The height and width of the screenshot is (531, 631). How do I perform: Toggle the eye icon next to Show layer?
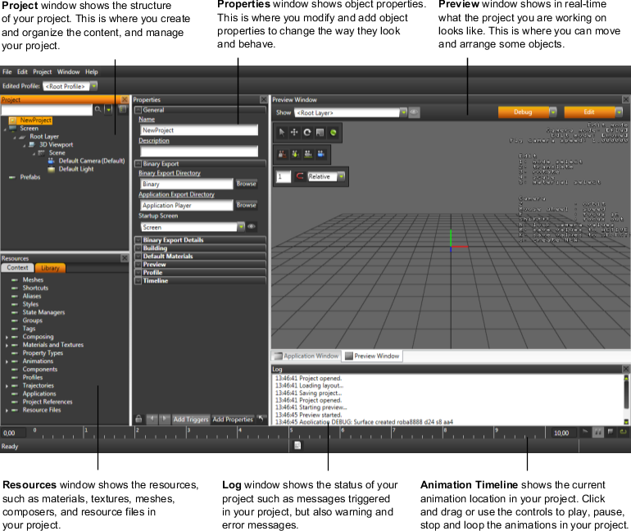[x=414, y=112]
